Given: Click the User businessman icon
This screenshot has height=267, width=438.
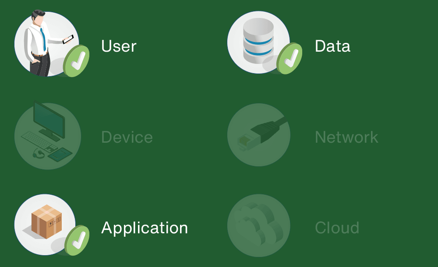Looking at the screenshot, I should (46, 43).
